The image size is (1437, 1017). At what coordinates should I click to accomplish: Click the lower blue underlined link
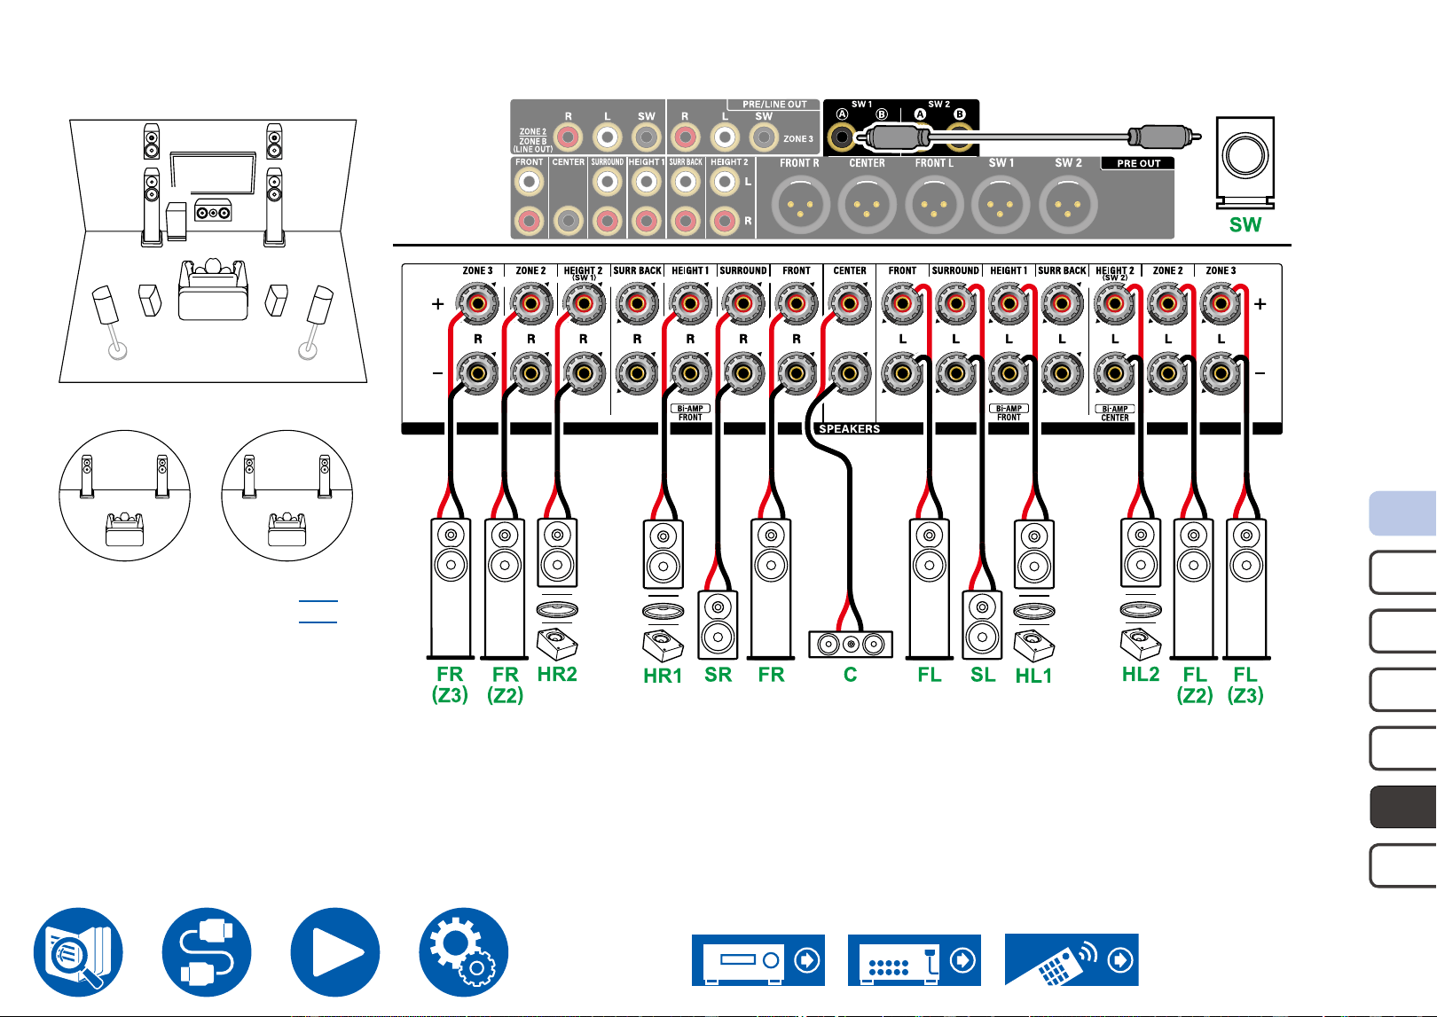point(318,622)
